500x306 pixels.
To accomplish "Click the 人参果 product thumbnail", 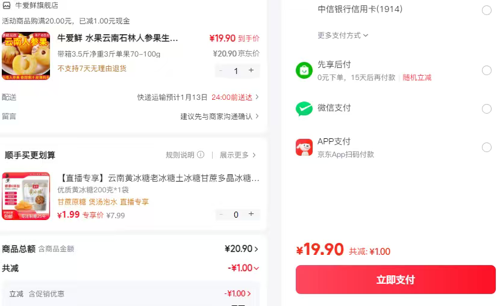I will click(26, 56).
